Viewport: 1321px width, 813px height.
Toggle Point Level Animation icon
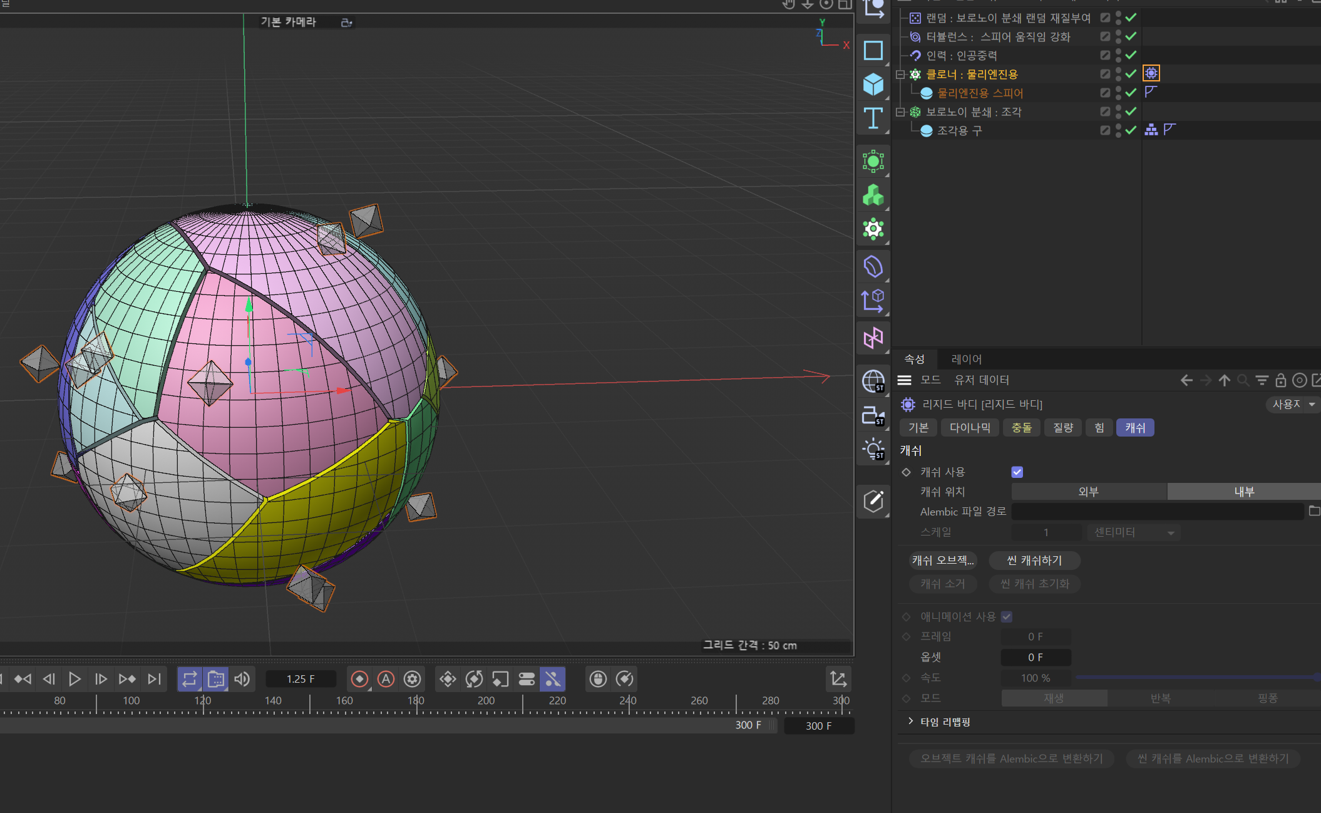[552, 679]
